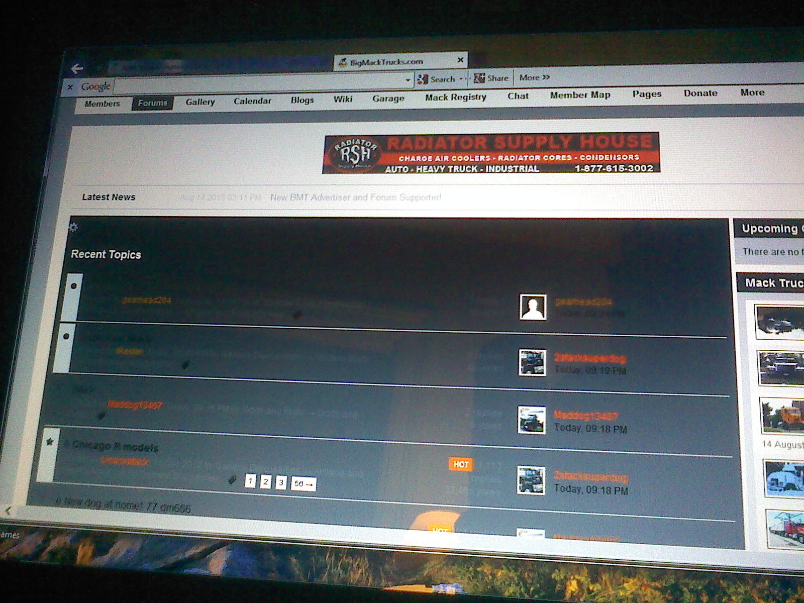The image size is (804, 603).
Task: Click the HOT badge on Chicago R models
Action: [461, 464]
